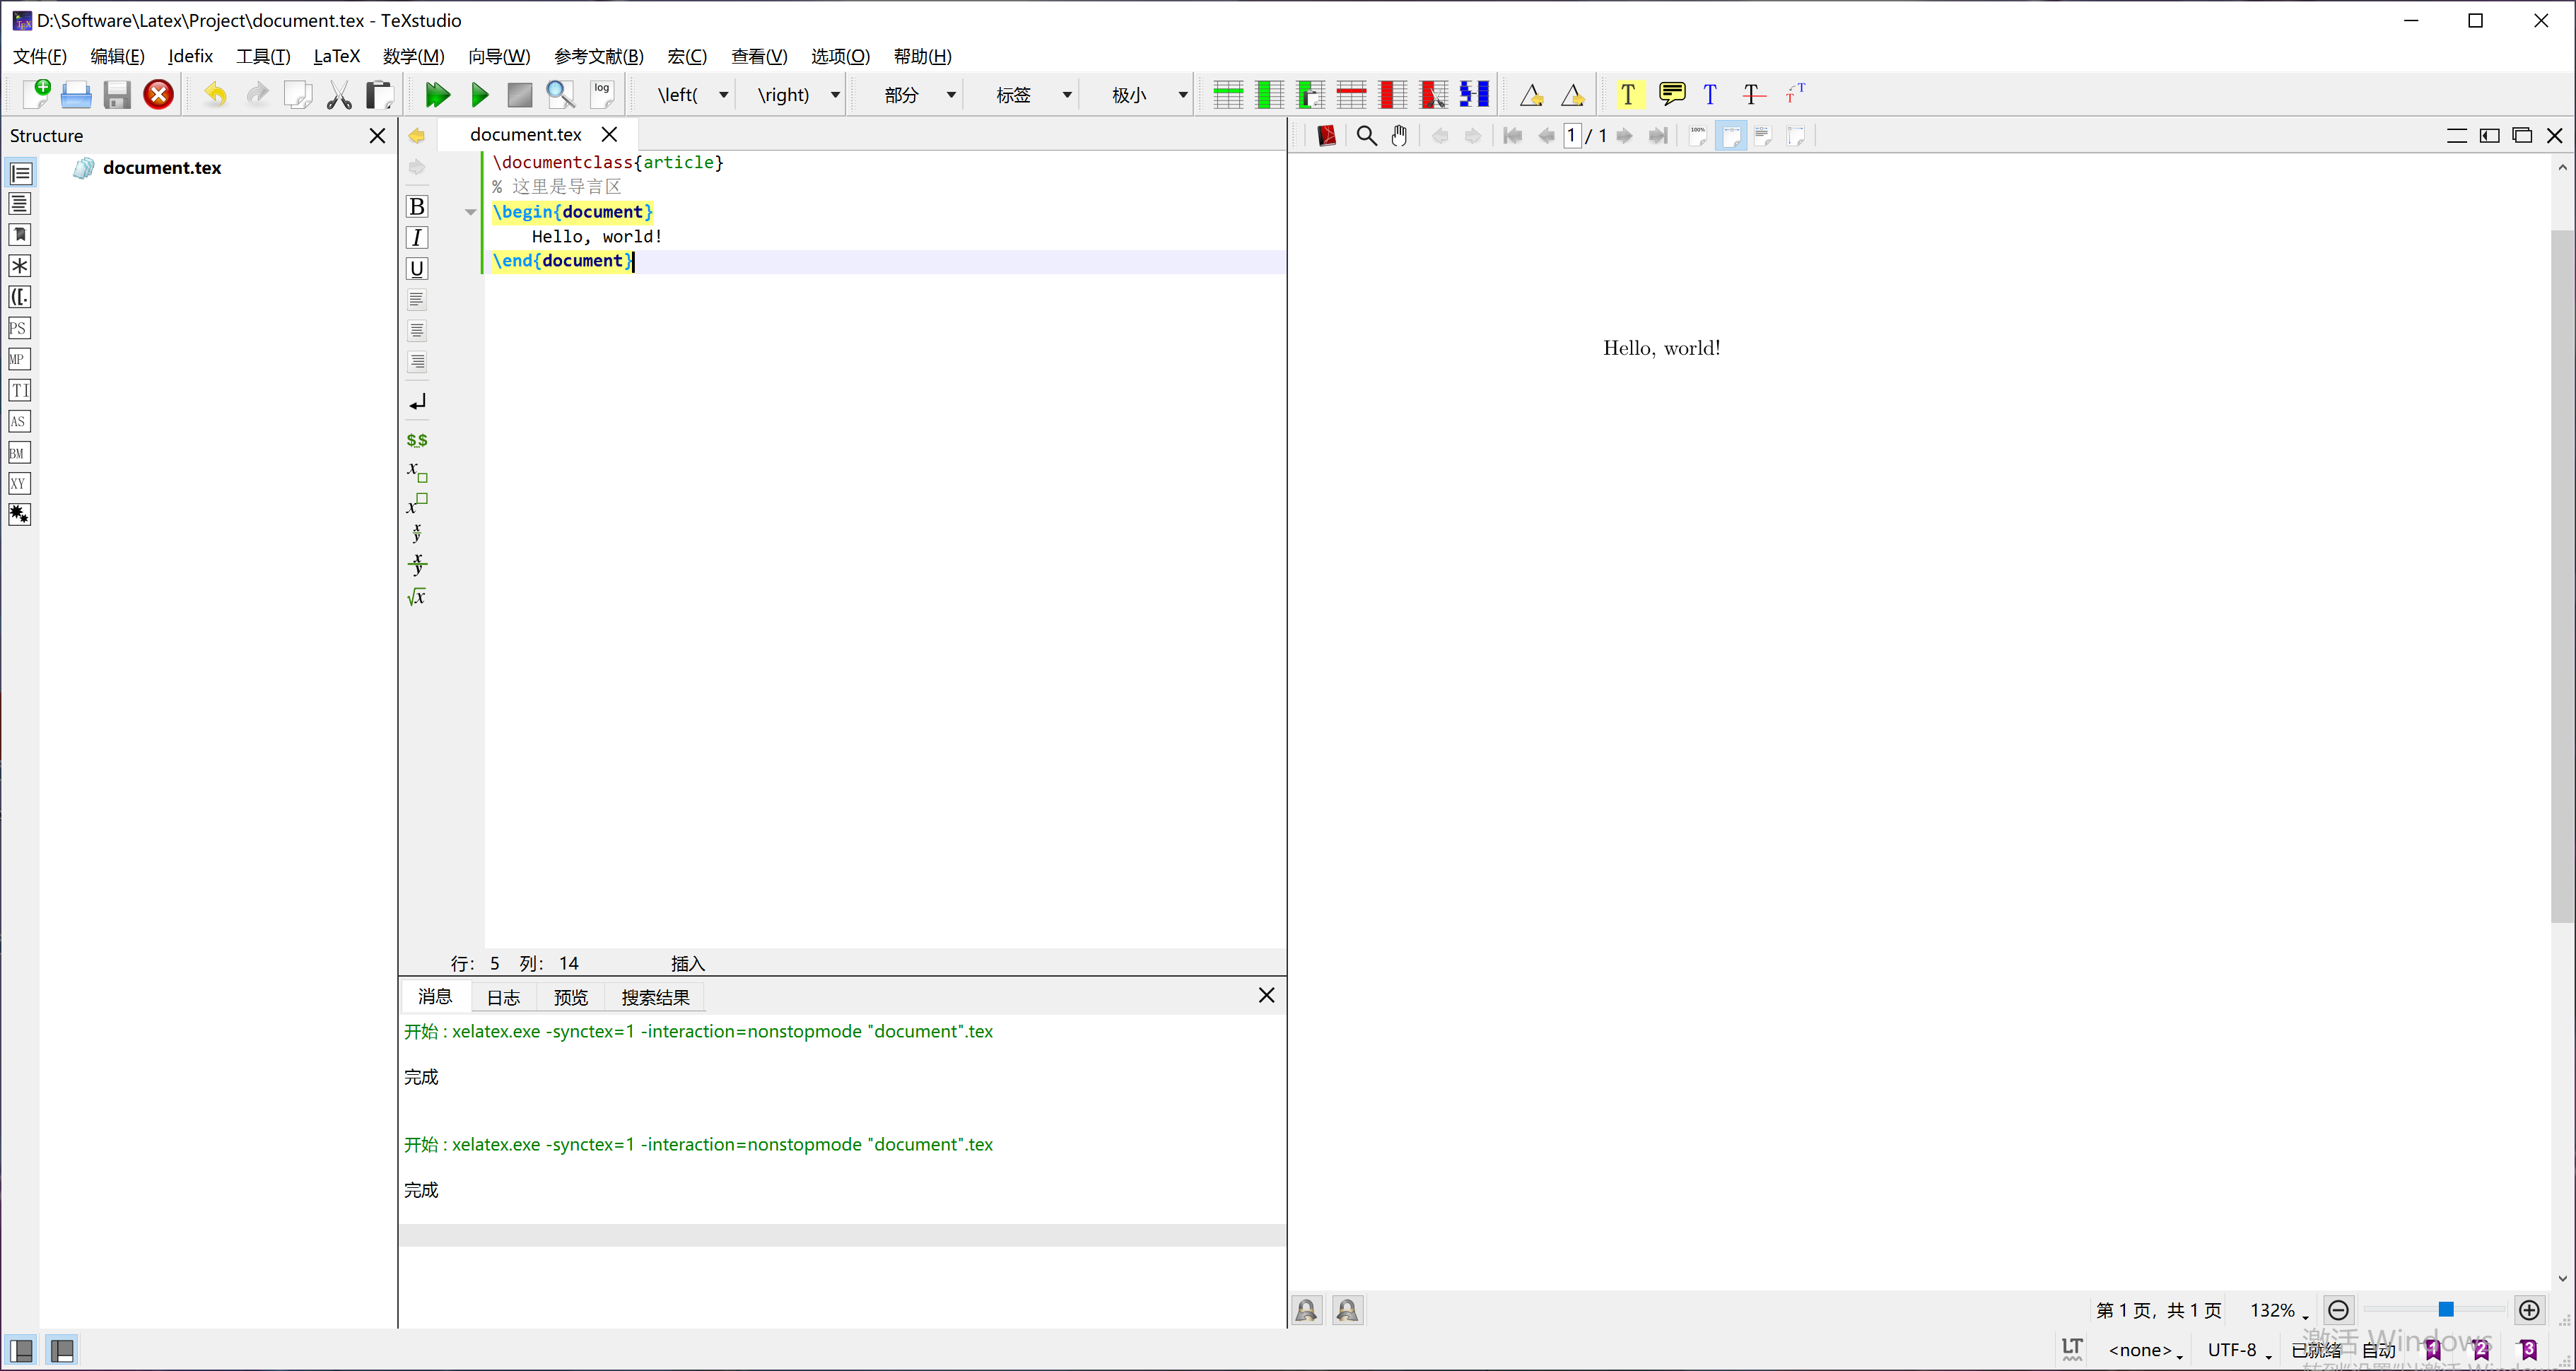Viewport: 2576px width, 1371px height.
Task: Toggle fit-to-window mode in PDF viewer
Action: [1796, 136]
